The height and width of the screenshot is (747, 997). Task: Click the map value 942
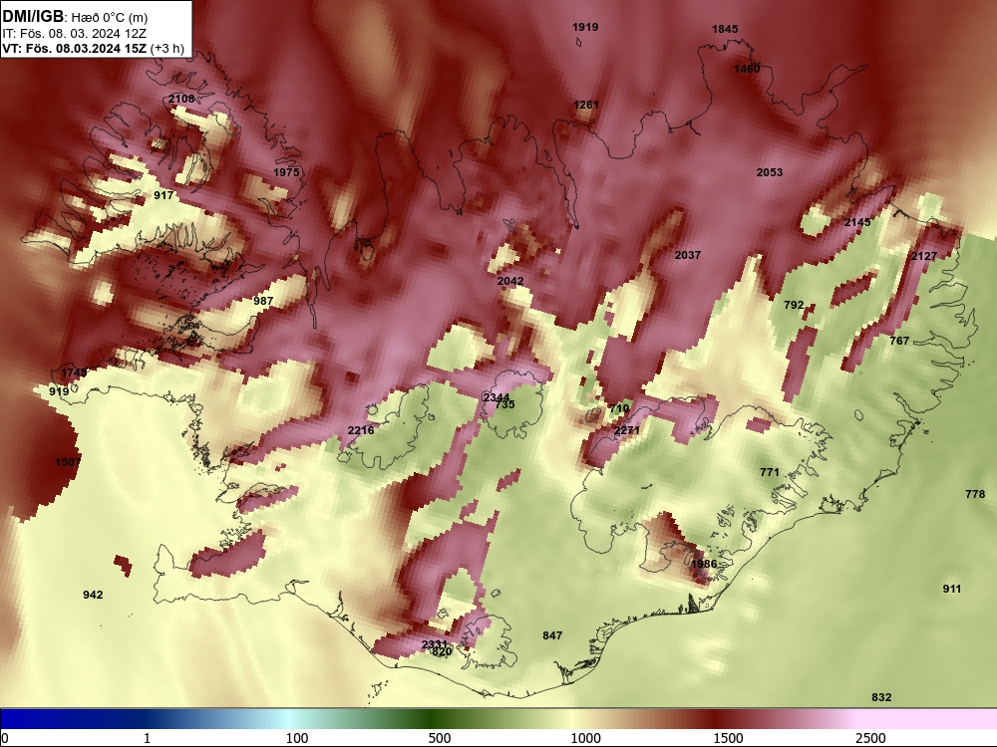(93, 595)
